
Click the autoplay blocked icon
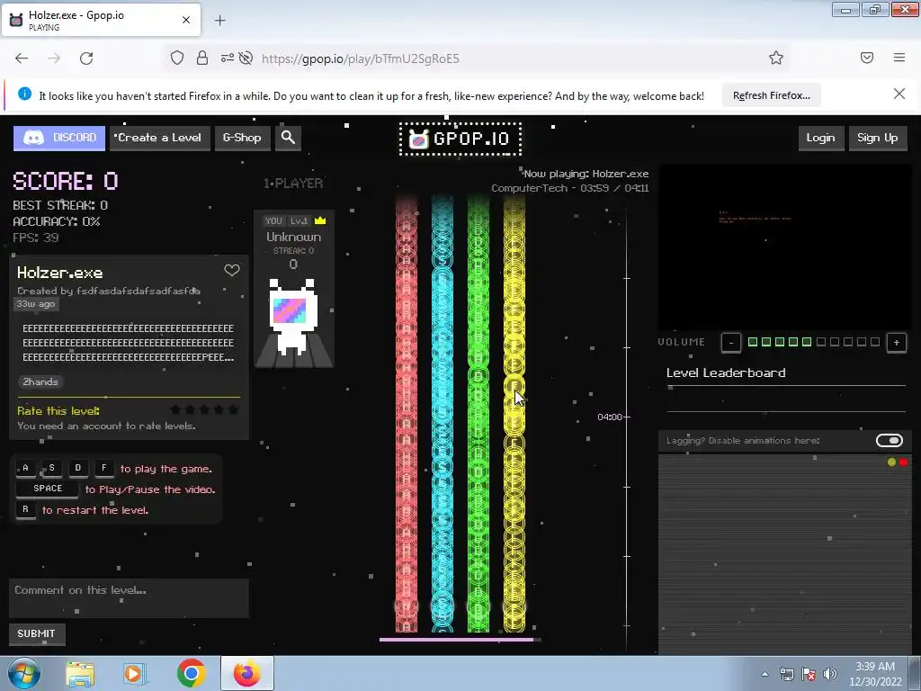pyautogui.click(x=246, y=58)
